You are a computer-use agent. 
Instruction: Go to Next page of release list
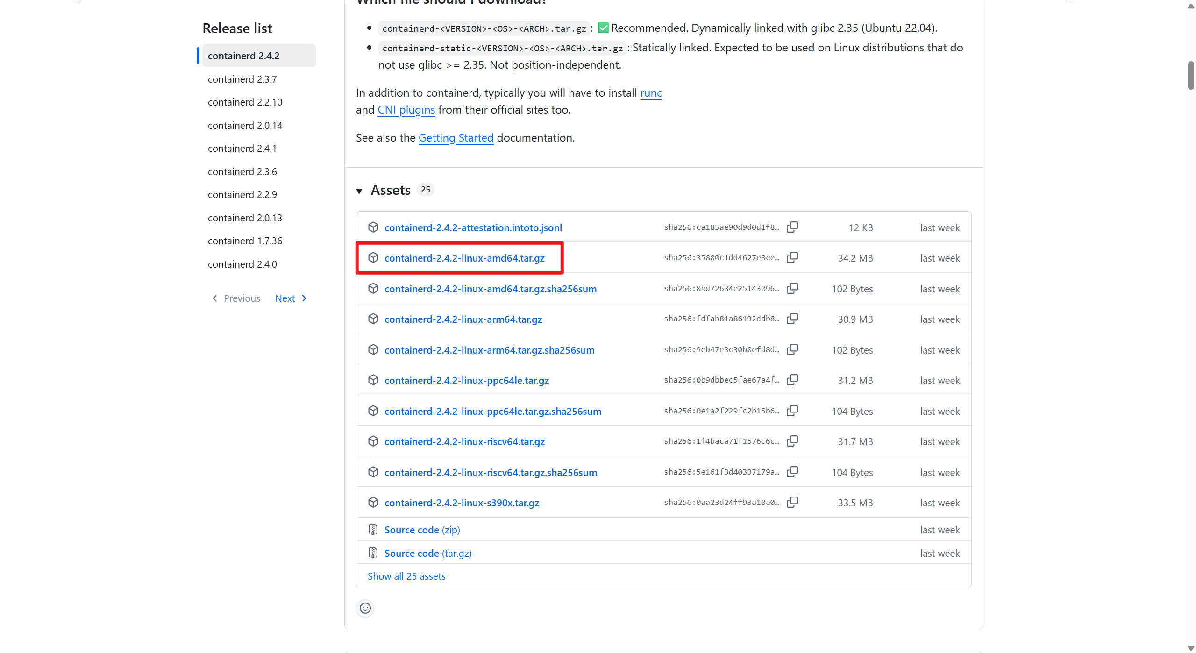pyautogui.click(x=291, y=298)
